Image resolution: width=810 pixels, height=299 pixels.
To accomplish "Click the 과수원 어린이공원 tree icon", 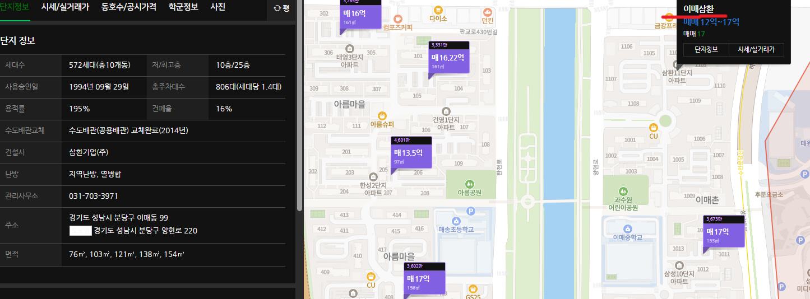I will 623,191.
